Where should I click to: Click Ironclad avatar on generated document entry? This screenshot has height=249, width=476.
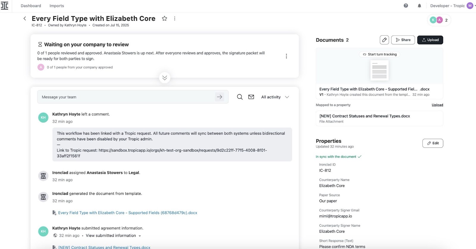[x=43, y=197]
